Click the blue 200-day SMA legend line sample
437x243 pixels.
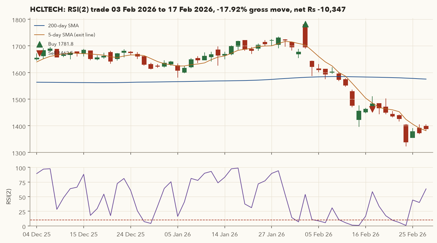(x=39, y=26)
